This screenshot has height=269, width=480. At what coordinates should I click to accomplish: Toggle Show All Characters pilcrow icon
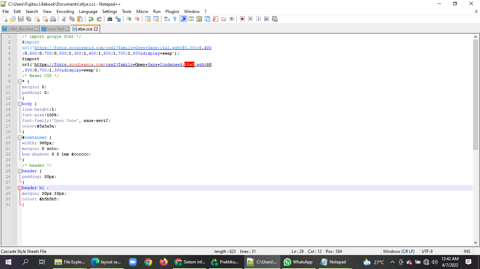175,19
